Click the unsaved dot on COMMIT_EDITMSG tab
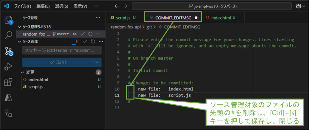This screenshot has height=130, width=309. coord(196,18)
